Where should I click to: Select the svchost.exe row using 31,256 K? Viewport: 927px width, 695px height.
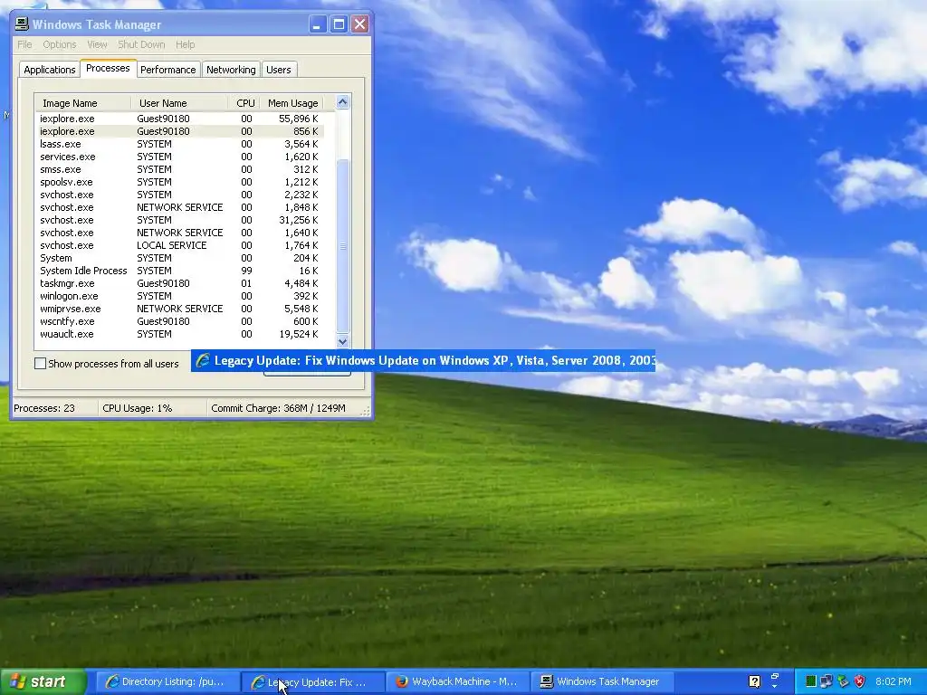pyautogui.click(x=179, y=220)
